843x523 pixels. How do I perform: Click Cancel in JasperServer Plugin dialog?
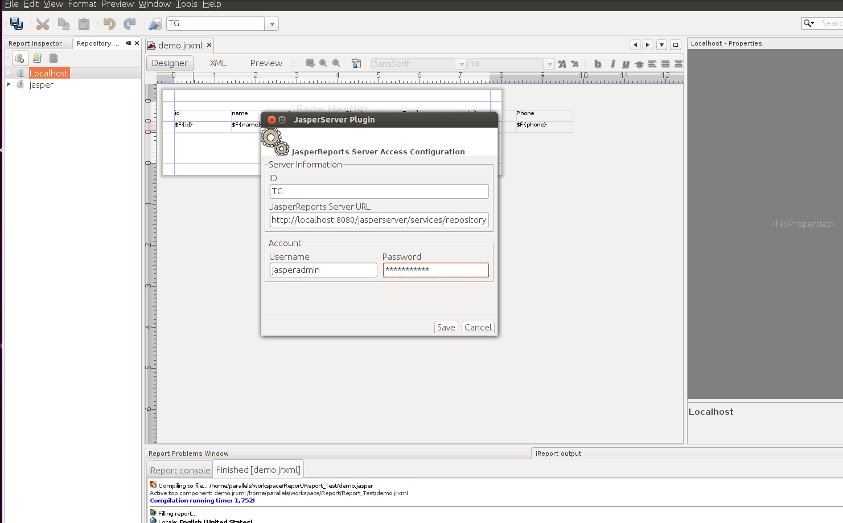click(478, 328)
